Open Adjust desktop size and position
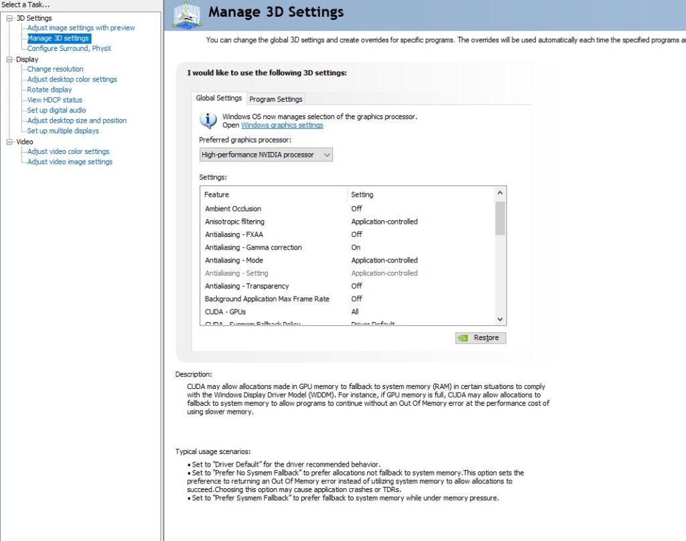 [77, 121]
